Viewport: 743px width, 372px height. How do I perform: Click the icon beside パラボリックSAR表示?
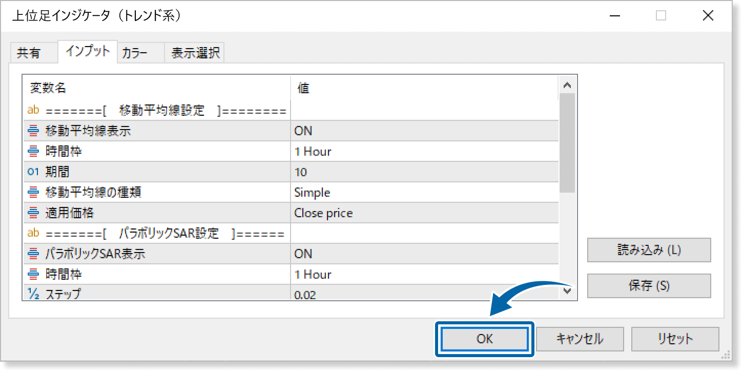[33, 254]
